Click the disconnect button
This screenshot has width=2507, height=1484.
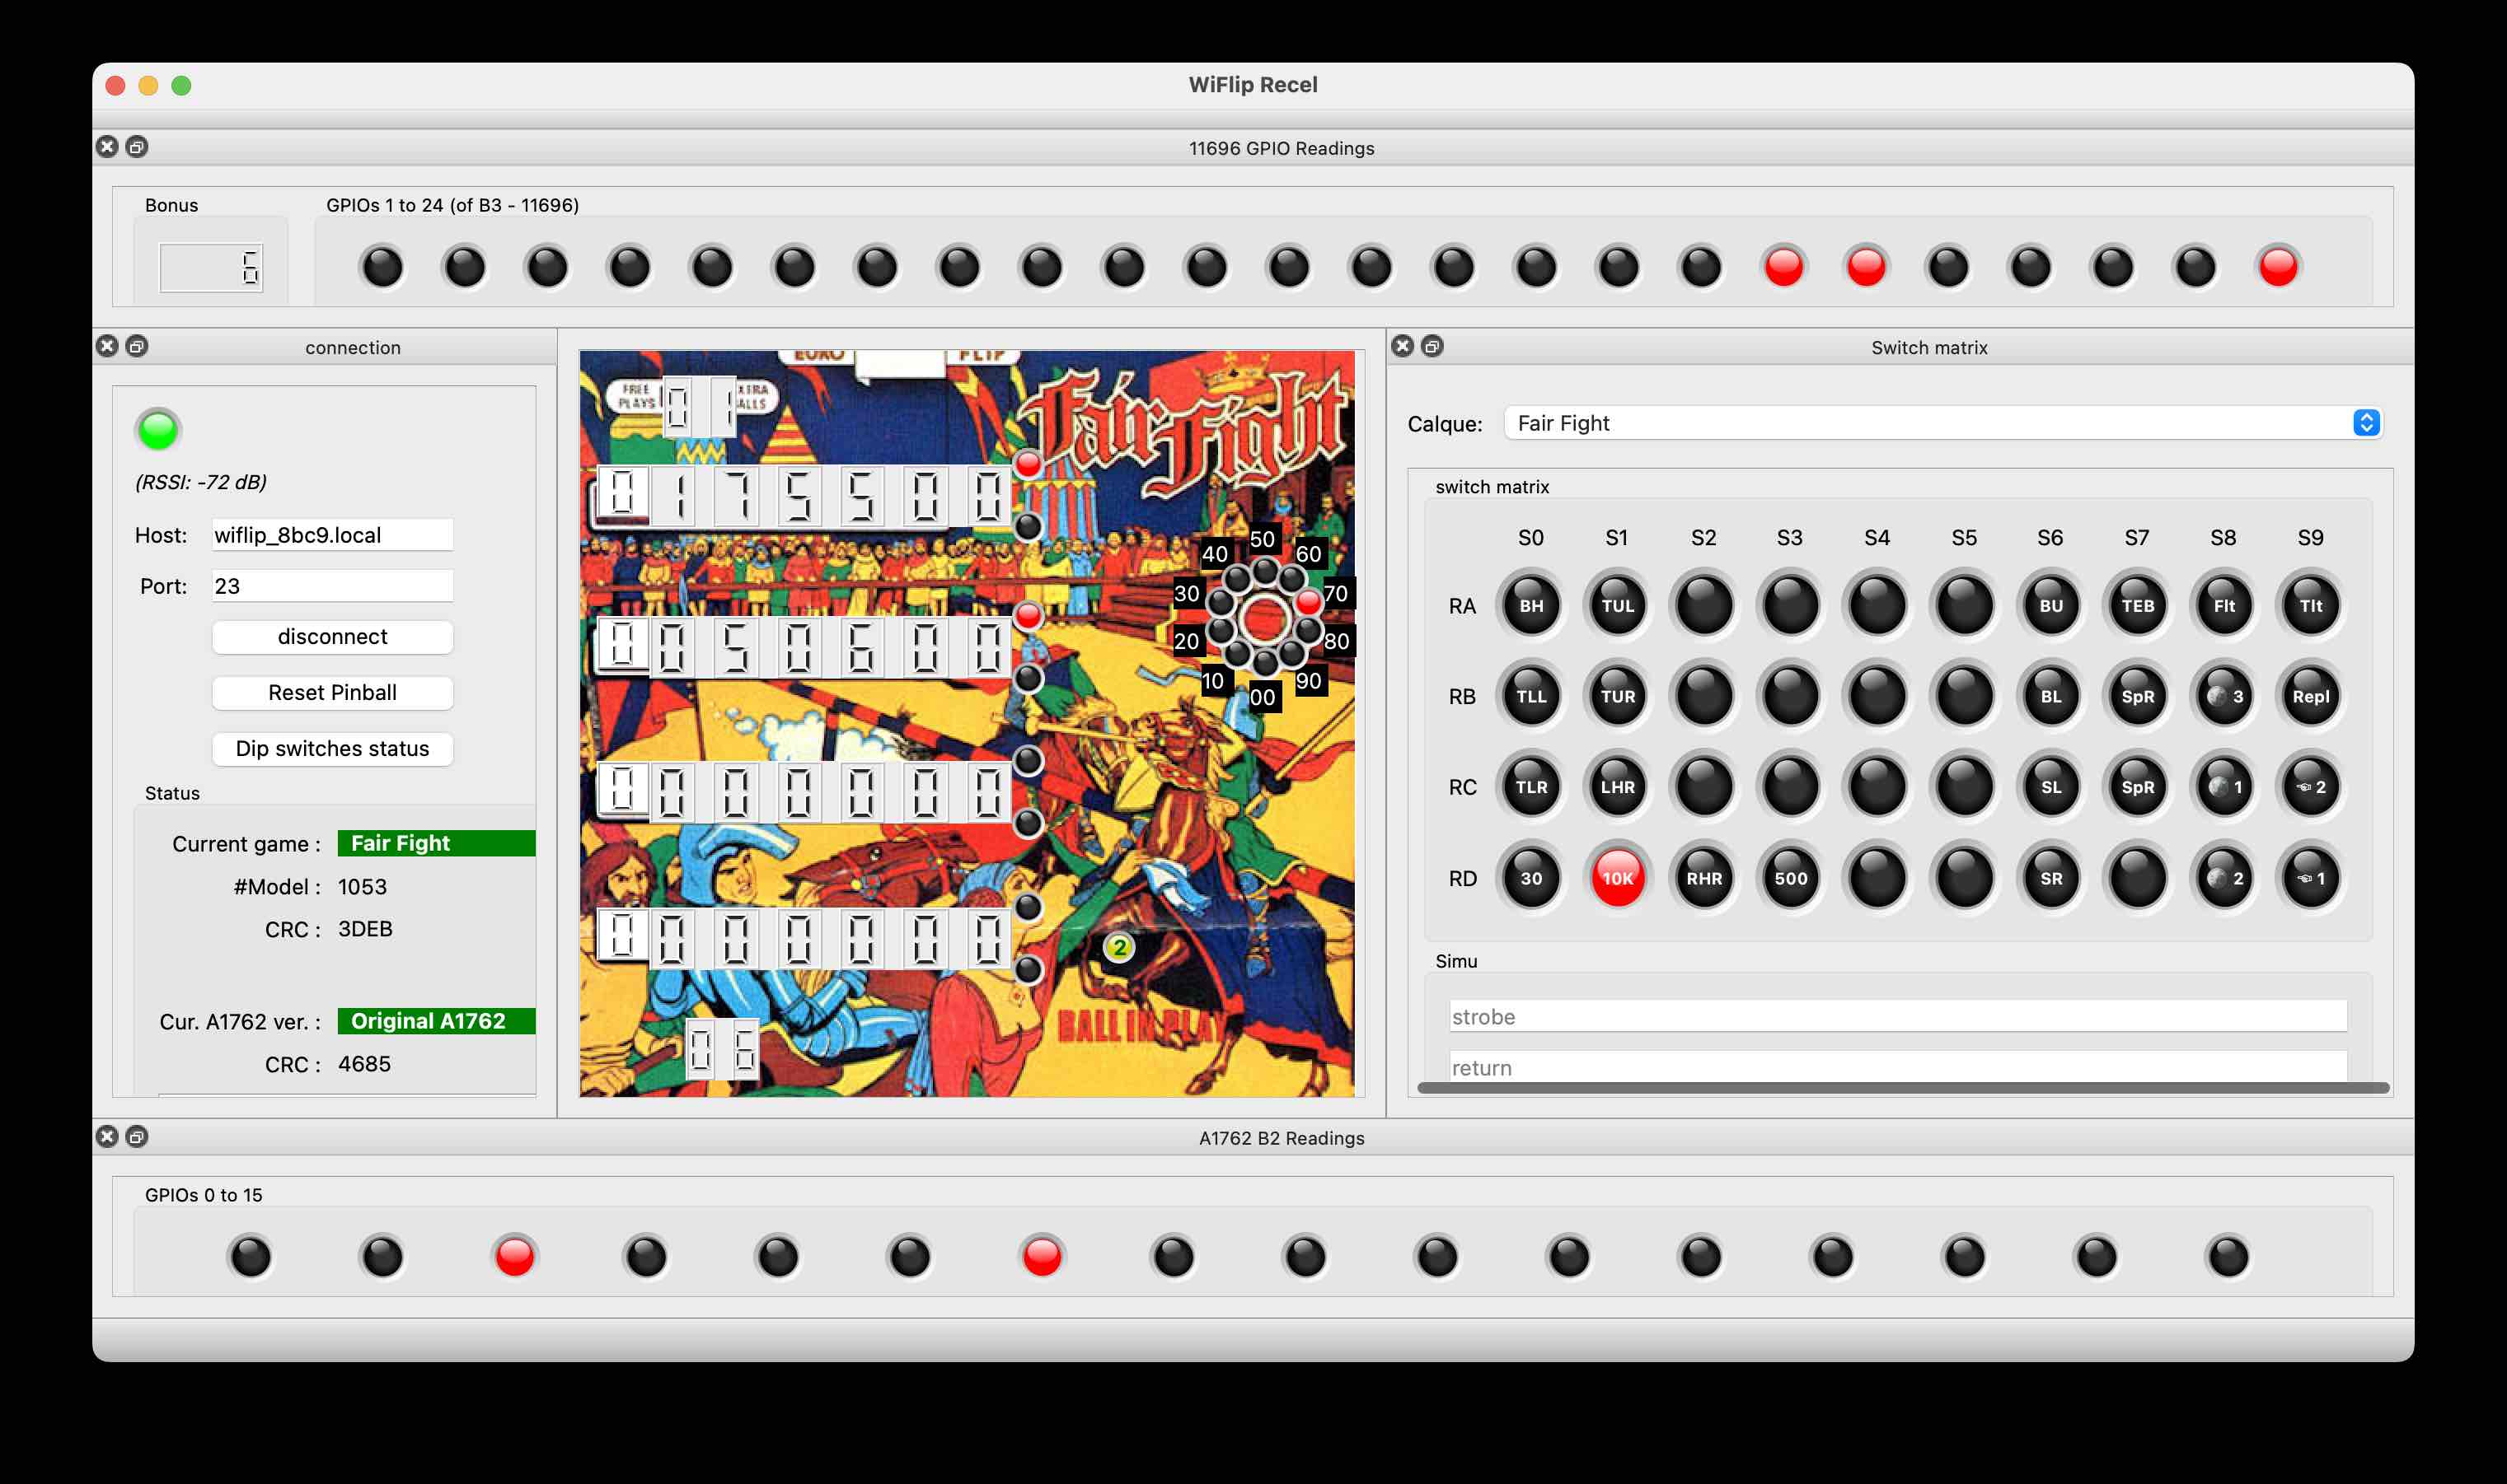(x=332, y=637)
